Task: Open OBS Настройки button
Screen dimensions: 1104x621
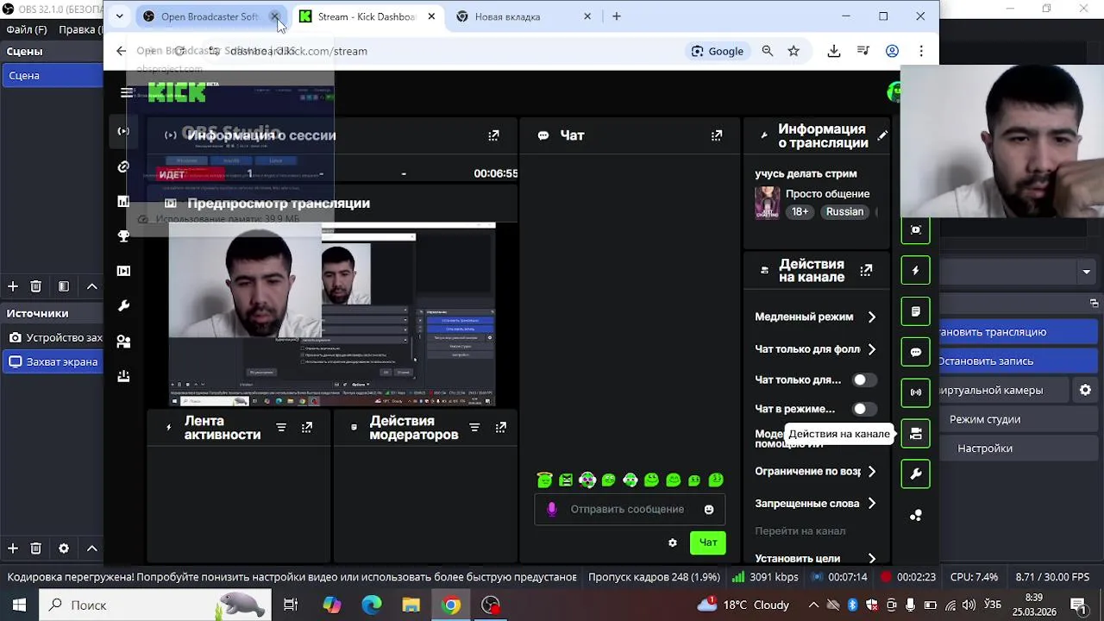Action: point(1019,448)
